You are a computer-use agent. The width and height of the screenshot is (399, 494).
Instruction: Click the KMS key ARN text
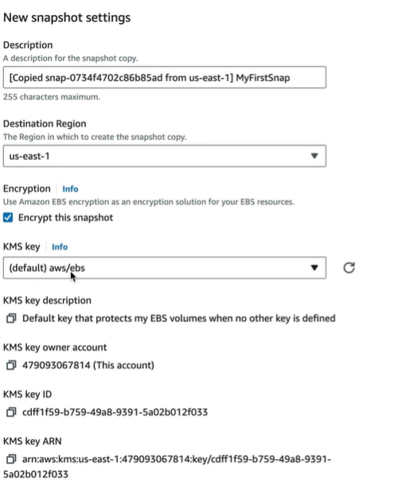click(167, 467)
